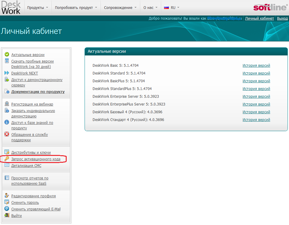Click the green checkmark icon beside Актуальные версии
Screen dimensions: 289x225
(7, 55)
